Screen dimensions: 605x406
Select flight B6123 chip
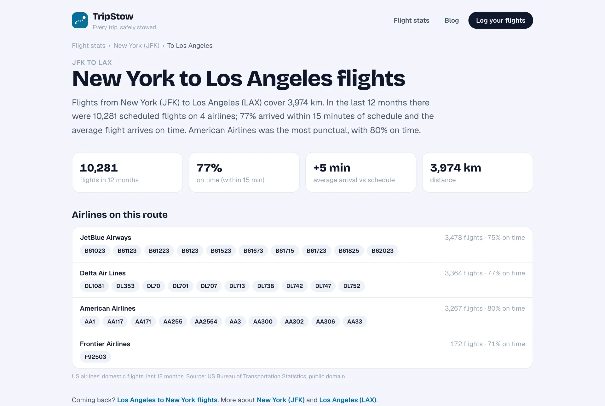pyautogui.click(x=190, y=251)
